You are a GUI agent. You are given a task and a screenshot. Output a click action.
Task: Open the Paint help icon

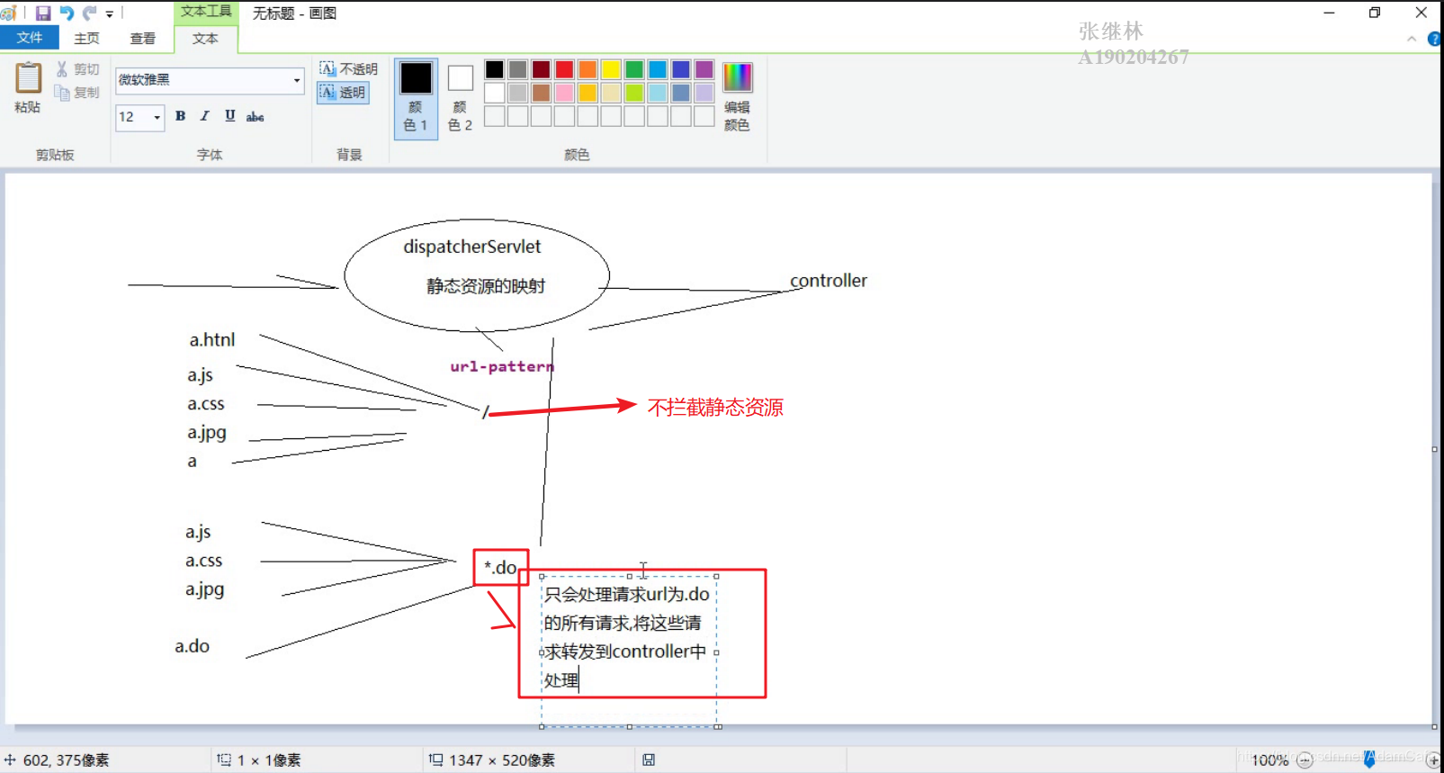(x=1434, y=39)
